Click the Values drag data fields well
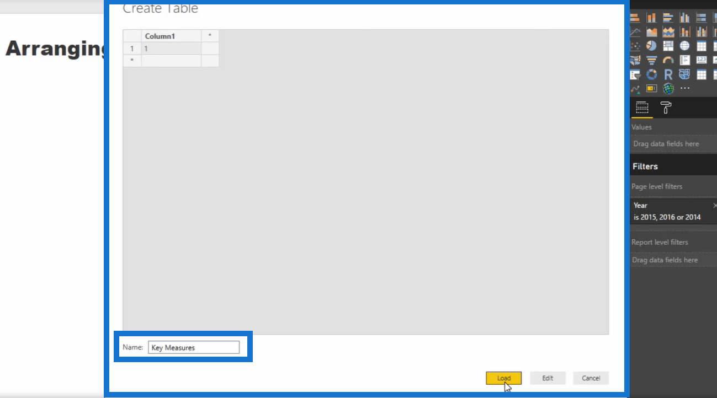 pos(673,144)
